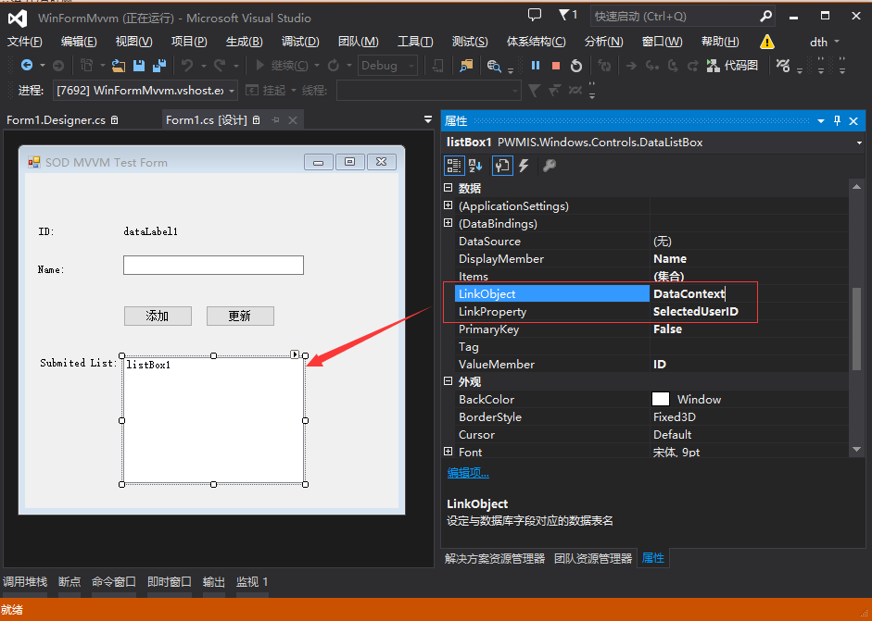Click the Find in Files icon

click(493, 66)
